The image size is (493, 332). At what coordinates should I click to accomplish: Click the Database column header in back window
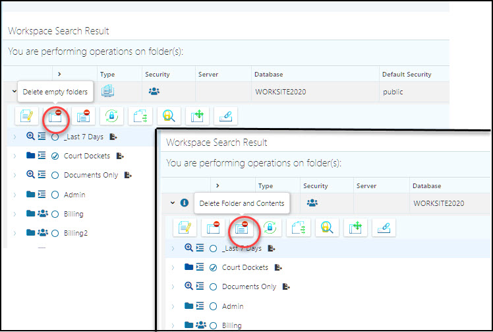pos(268,75)
